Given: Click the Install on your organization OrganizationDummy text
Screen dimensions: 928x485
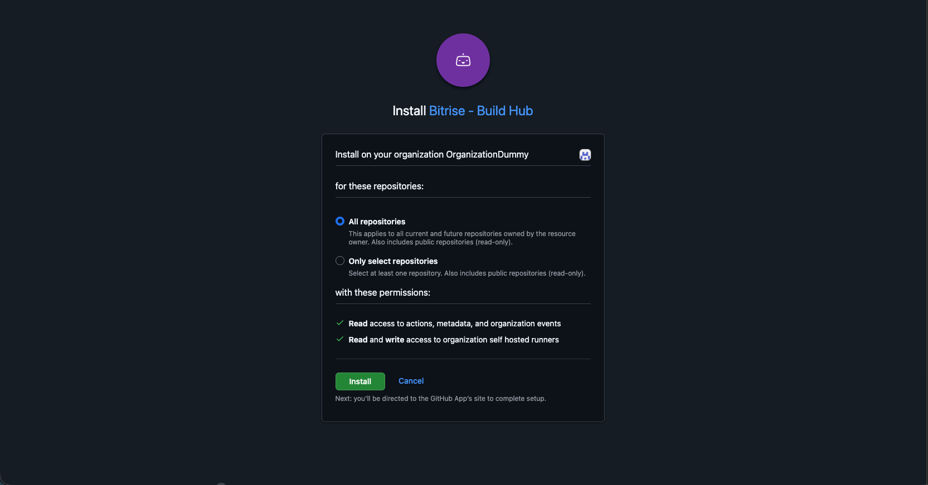Looking at the screenshot, I should [x=431, y=155].
